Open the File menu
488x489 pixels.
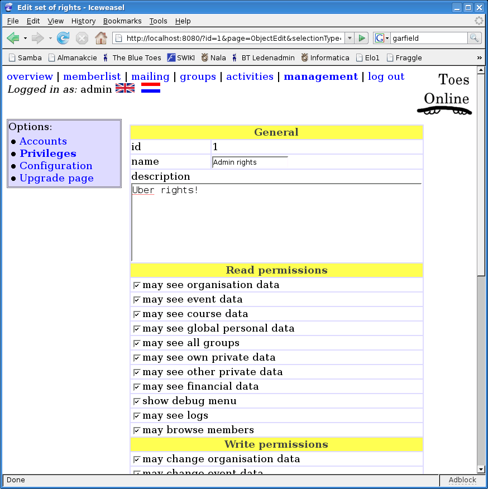tap(13, 21)
